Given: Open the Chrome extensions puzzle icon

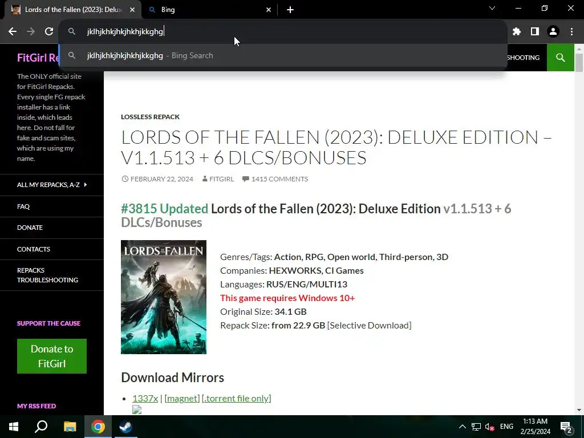Looking at the screenshot, I should [517, 31].
